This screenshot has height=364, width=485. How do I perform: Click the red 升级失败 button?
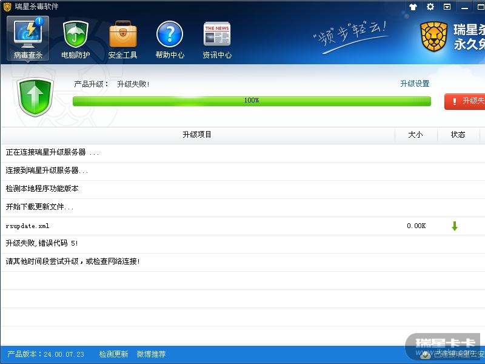464,101
